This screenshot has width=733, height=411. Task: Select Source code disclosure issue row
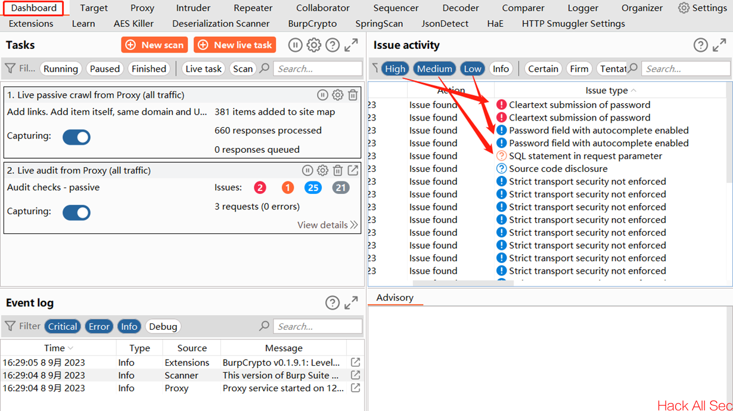point(548,169)
